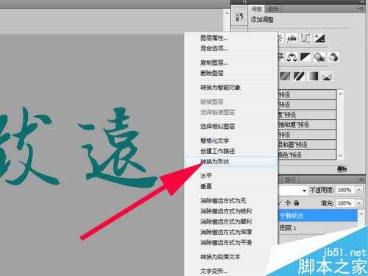The width and height of the screenshot is (368, 276).
Task: Select 水平 text orientation
Action: click(x=206, y=176)
